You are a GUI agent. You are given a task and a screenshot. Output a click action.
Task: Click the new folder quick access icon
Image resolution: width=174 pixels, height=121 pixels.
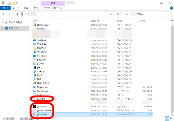pyautogui.click(x=13, y=3)
